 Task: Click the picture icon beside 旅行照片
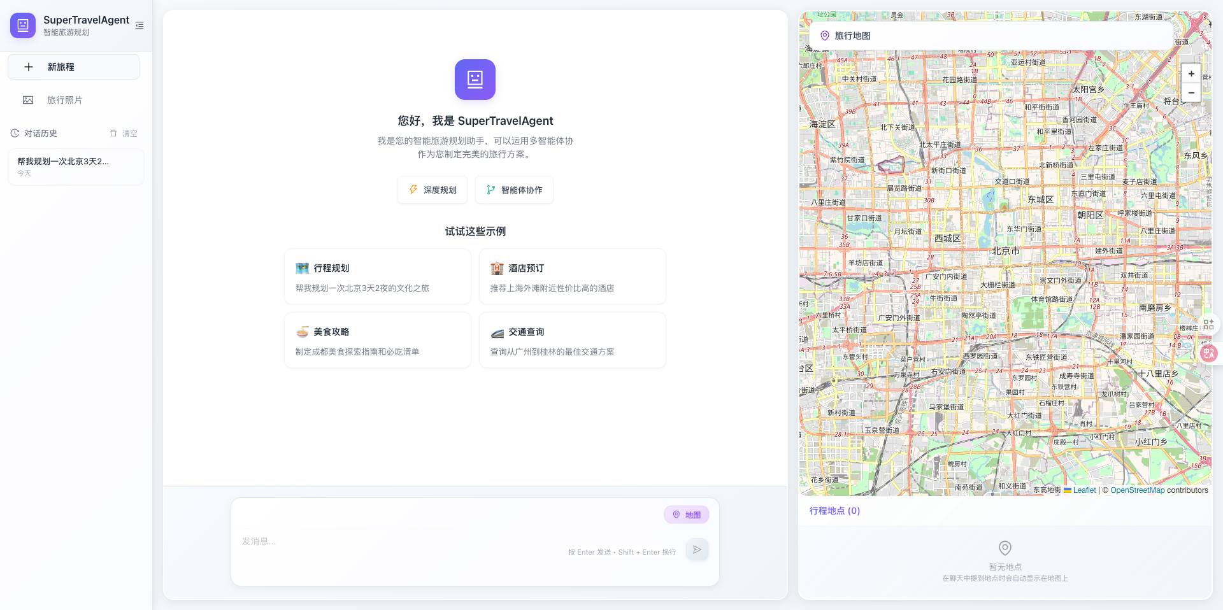pyautogui.click(x=28, y=100)
